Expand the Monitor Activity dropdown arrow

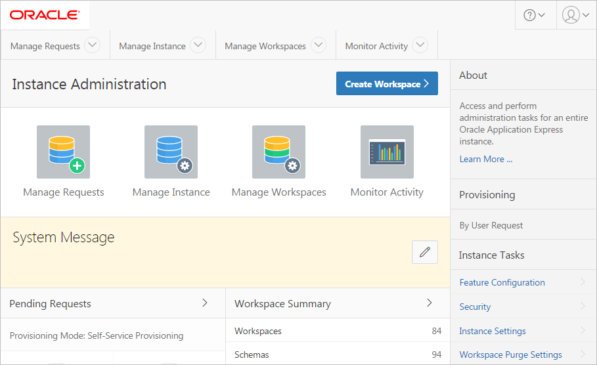click(420, 45)
